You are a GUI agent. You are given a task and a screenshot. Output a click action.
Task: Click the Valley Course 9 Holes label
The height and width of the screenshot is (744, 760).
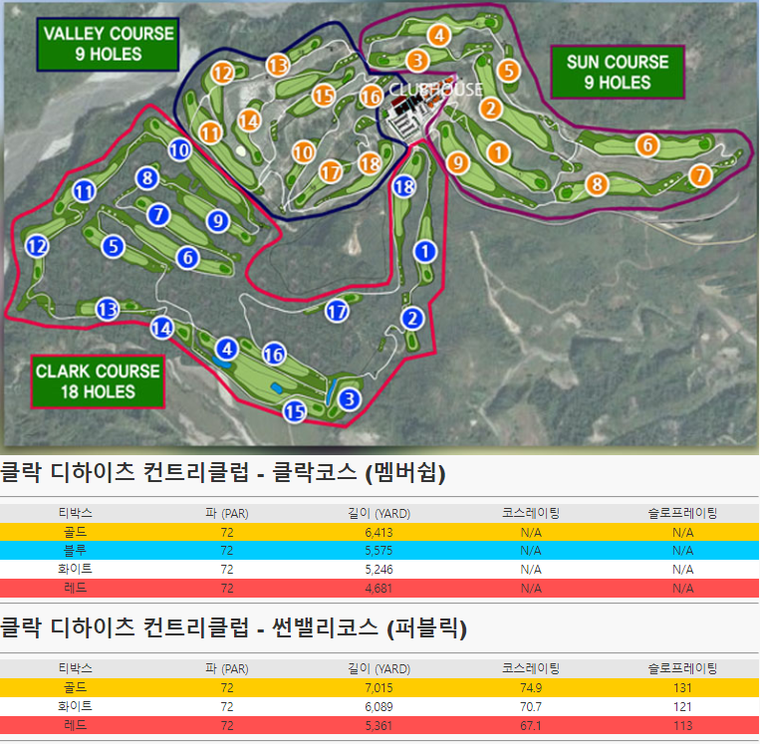point(109,44)
